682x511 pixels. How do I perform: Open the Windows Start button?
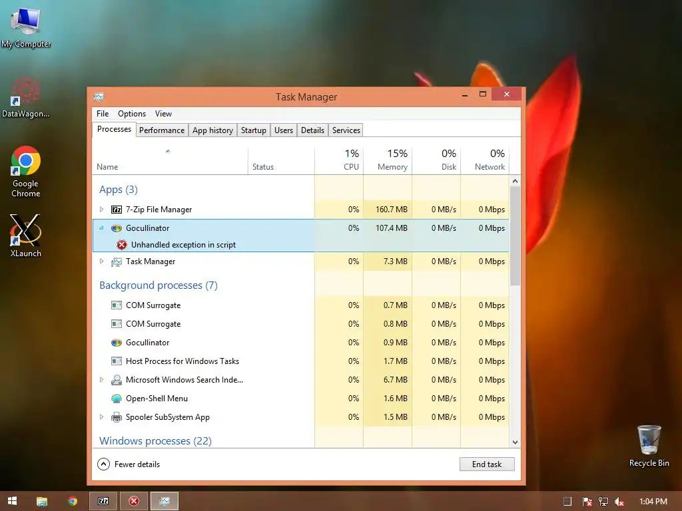pyautogui.click(x=13, y=501)
